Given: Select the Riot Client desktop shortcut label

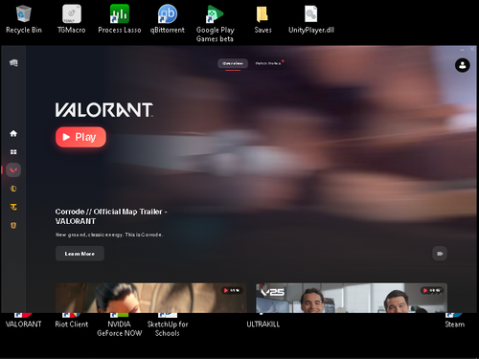Looking at the screenshot, I should [x=72, y=325].
